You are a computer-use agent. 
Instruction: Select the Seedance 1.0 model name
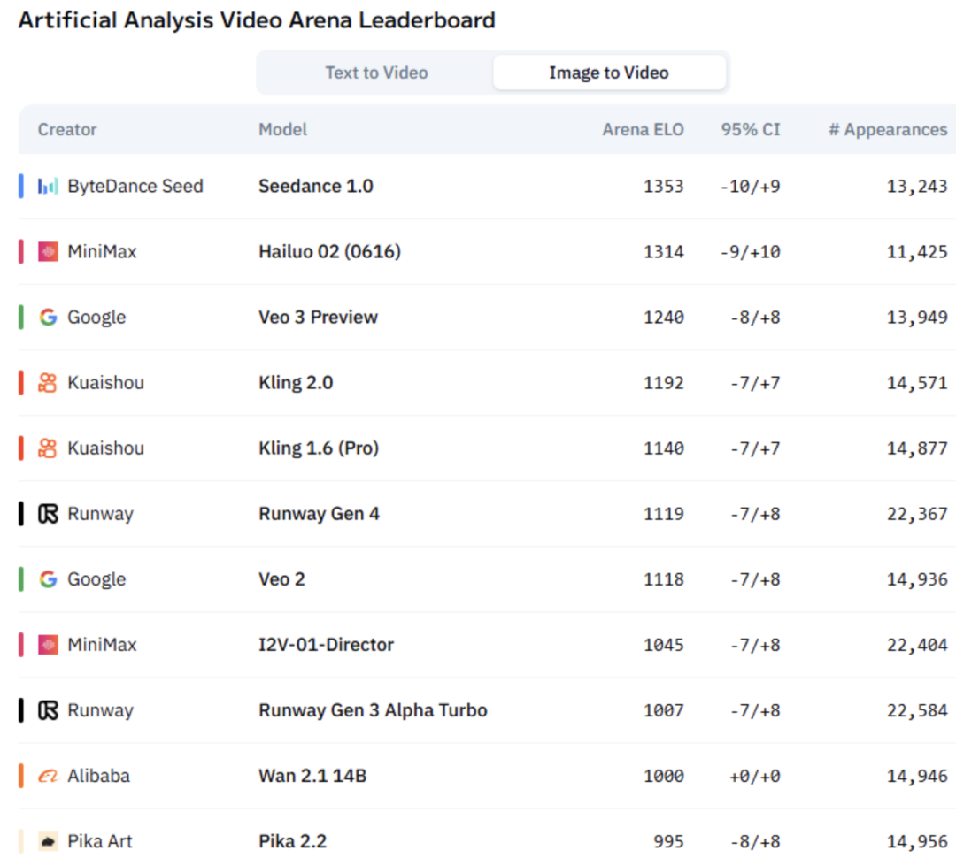click(x=316, y=186)
